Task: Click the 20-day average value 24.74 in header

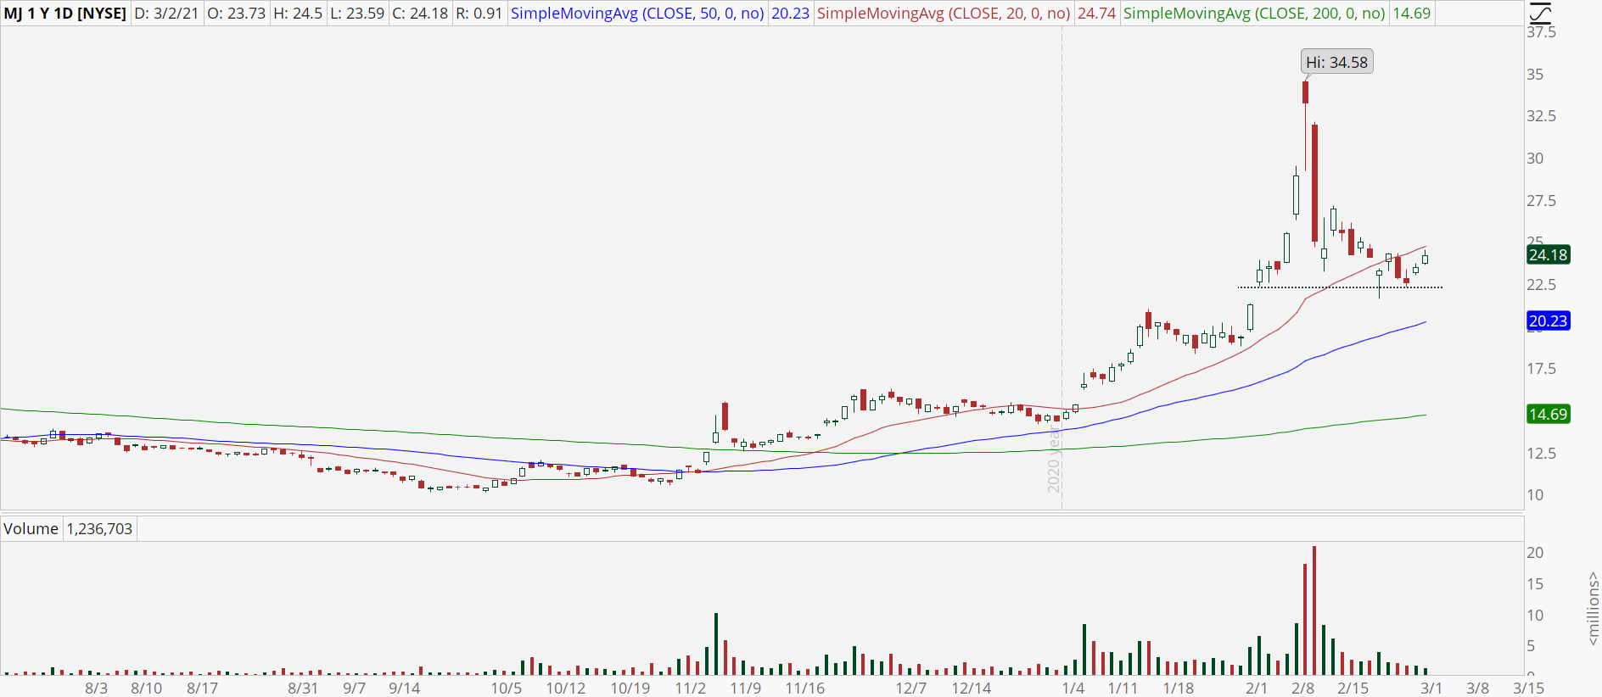Action: tap(1096, 14)
